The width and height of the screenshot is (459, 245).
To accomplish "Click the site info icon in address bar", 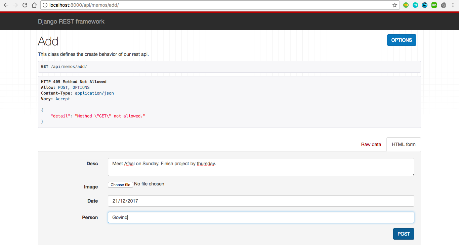I will [45, 5].
